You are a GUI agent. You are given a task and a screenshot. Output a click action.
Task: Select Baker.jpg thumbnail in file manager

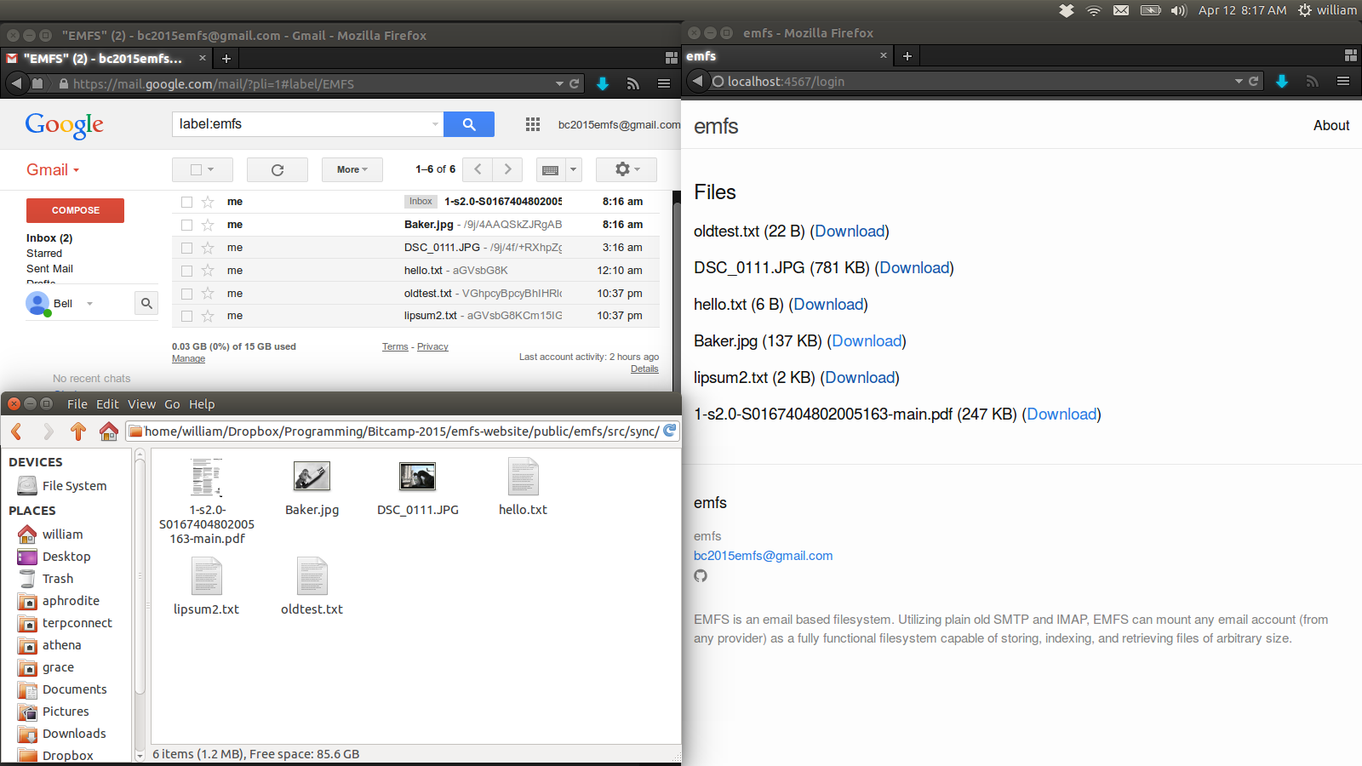(x=312, y=476)
